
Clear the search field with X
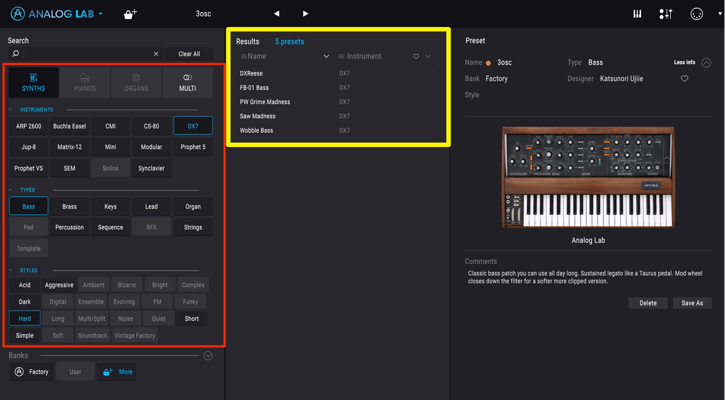click(156, 54)
